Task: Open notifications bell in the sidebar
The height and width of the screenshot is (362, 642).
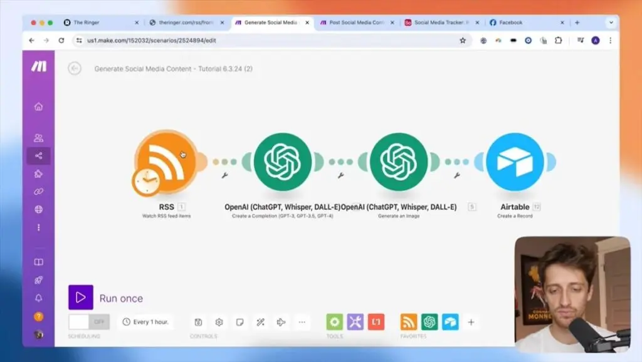Action: click(39, 299)
